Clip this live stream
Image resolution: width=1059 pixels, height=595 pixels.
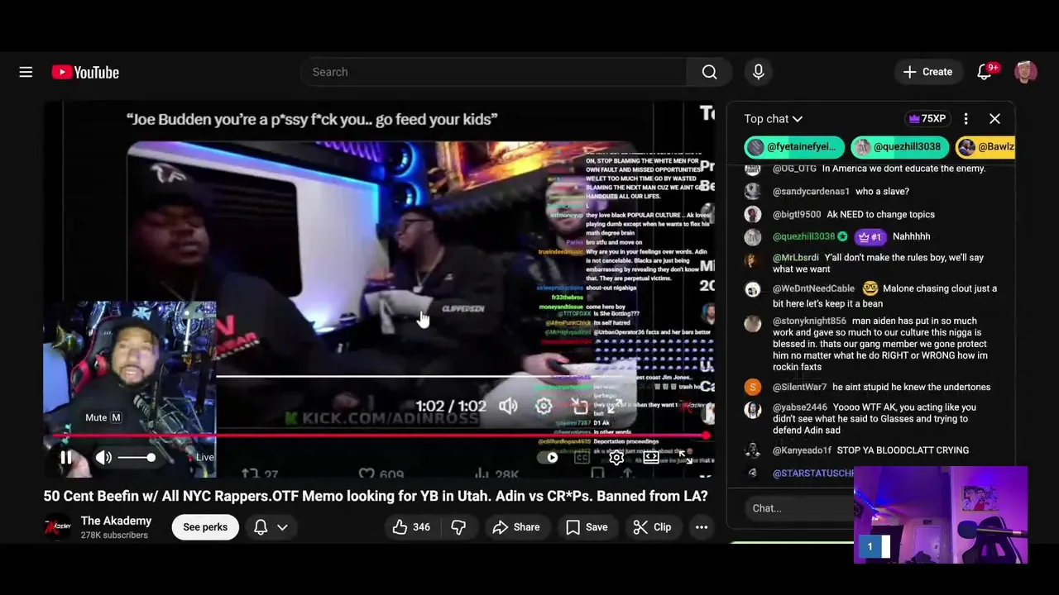tap(652, 527)
